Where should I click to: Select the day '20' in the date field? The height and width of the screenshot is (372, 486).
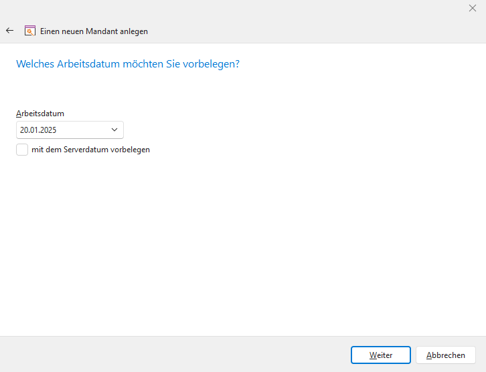coord(24,130)
